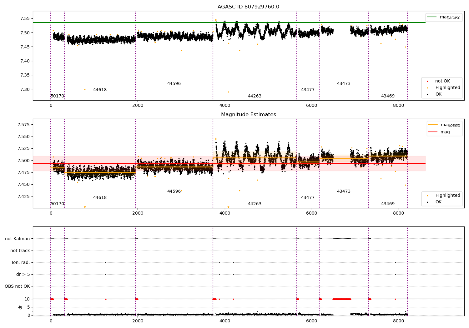Viewport: 469px width, 328px height.
Task: Click obsid label 43477 in the AGASC plot
Action: 308,90
